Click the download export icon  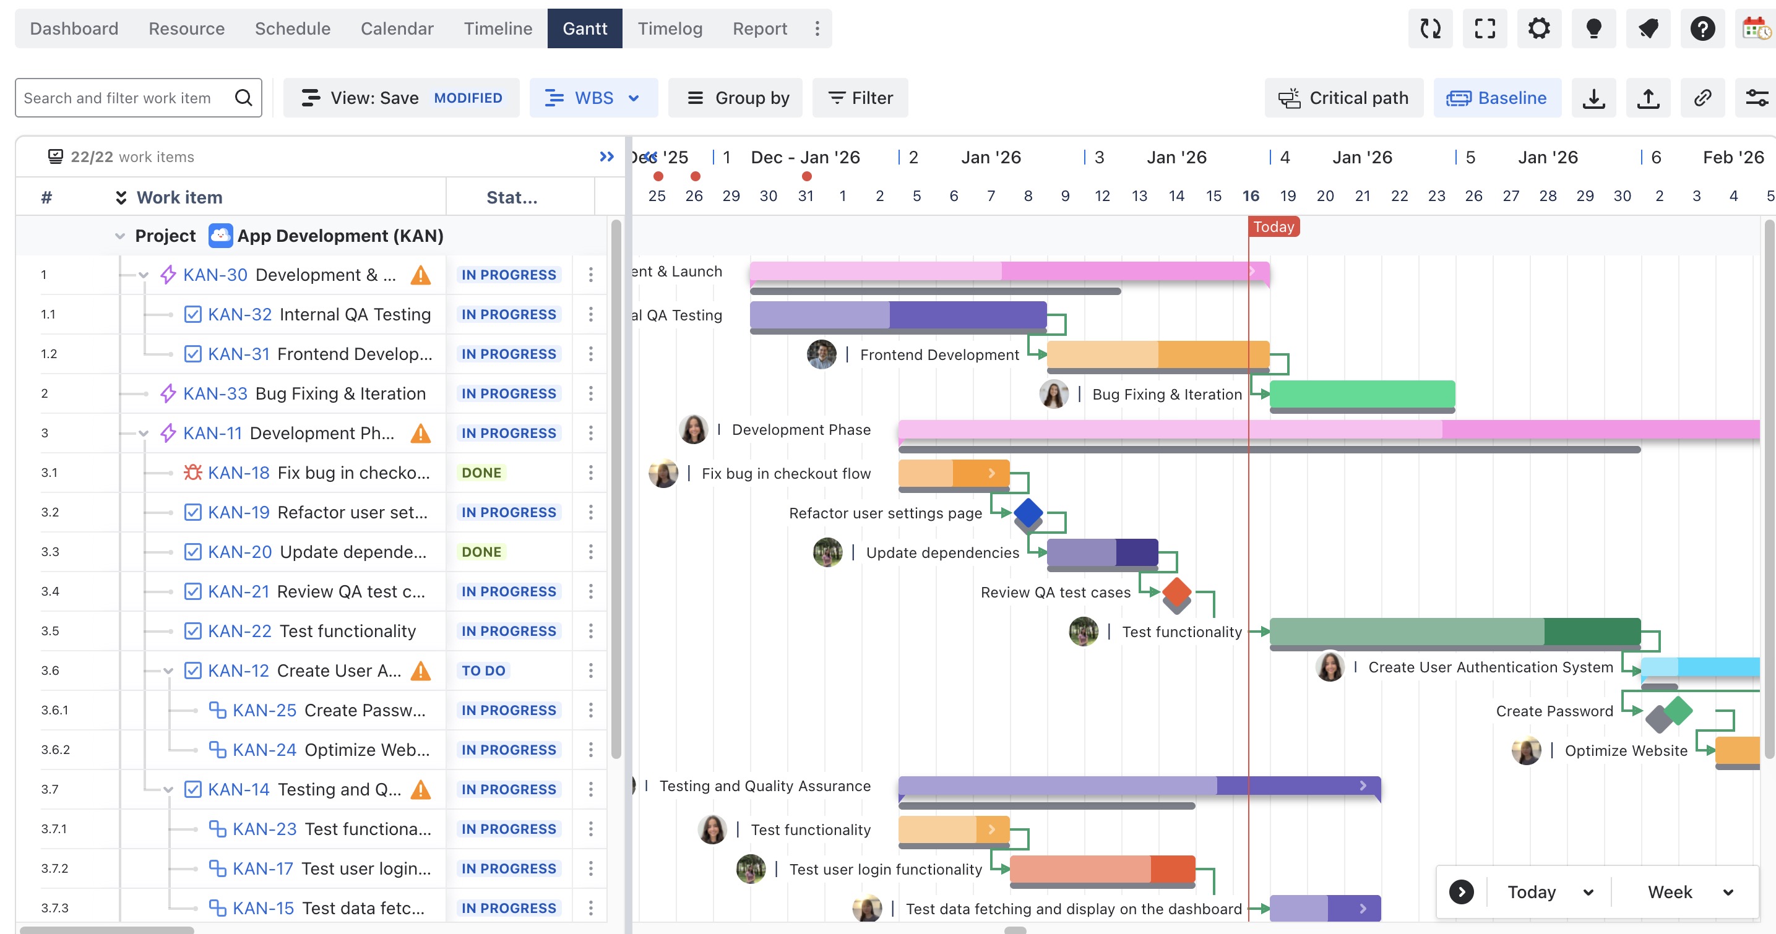pyautogui.click(x=1593, y=98)
